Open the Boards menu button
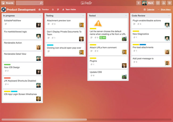 point(8,3)
